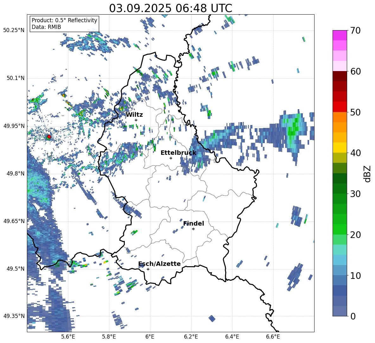
Task: Click the 20 label on the colorbar
Action: coord(356,234)
